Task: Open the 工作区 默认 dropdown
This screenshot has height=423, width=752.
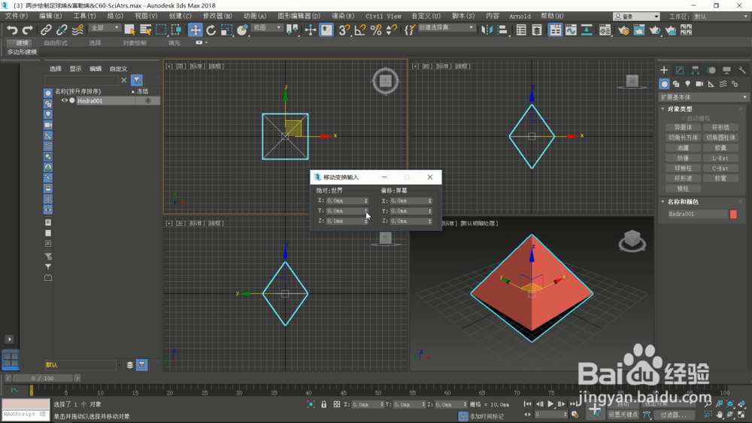Action: click(720, 17)
